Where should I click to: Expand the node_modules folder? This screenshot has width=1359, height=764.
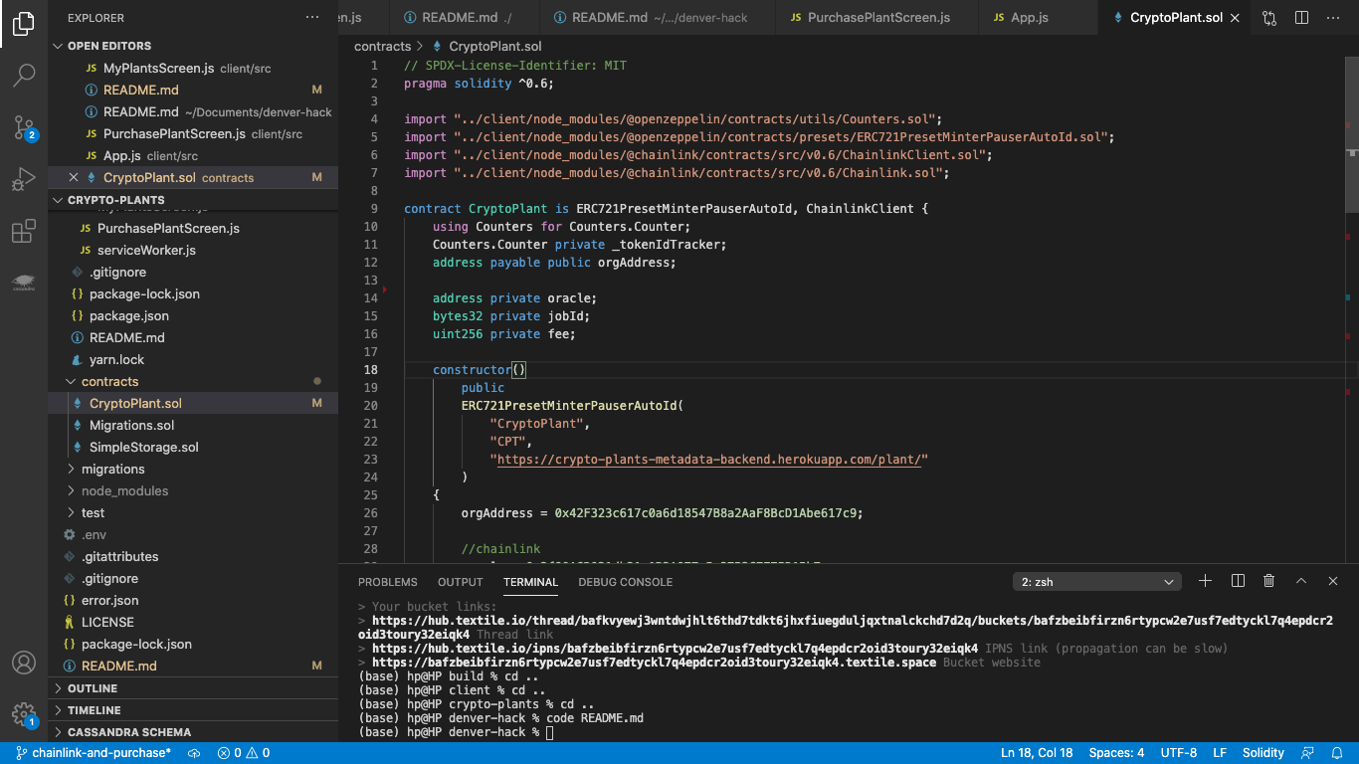tap(193, 490)
